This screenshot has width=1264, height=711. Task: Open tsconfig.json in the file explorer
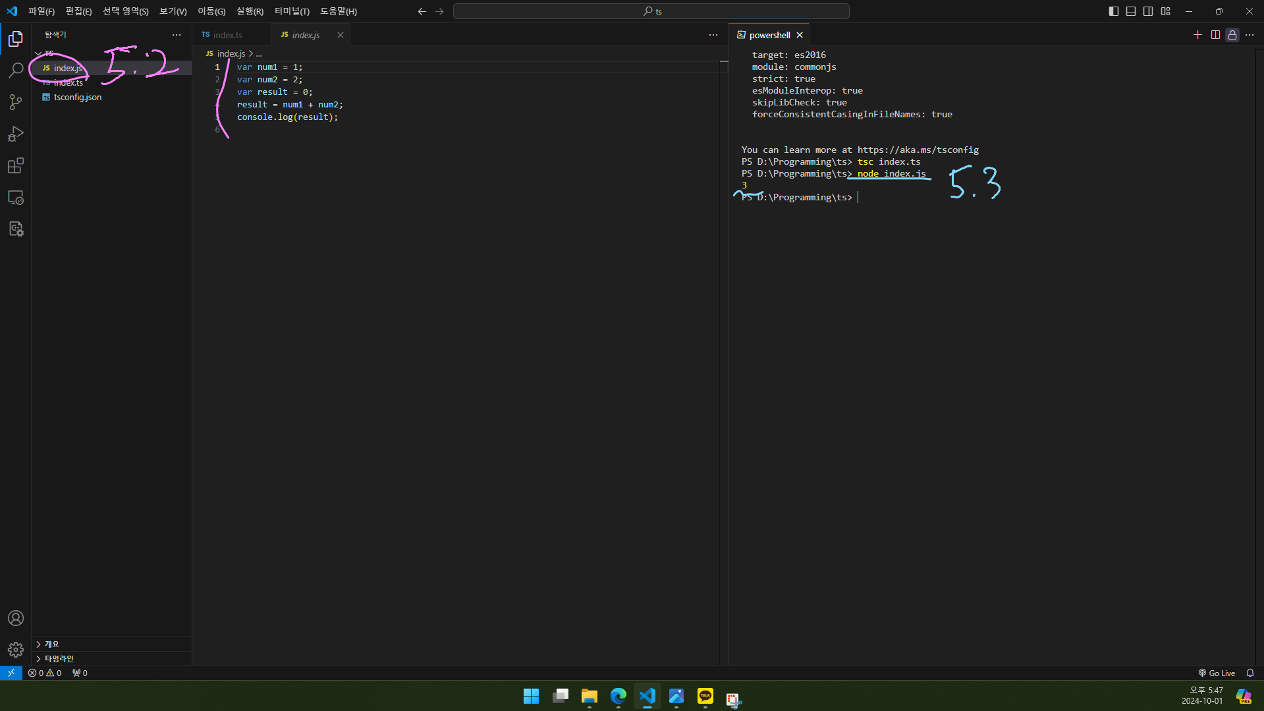pyautogui.click(x=112, y=97)
